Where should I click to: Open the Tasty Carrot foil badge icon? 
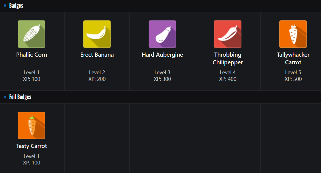click(x=31, y=125)
